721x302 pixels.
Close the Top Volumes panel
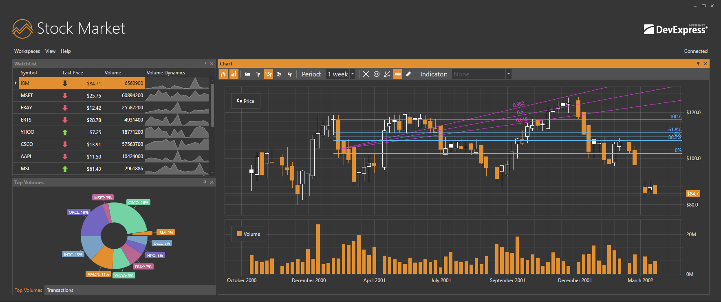(212, 183)
